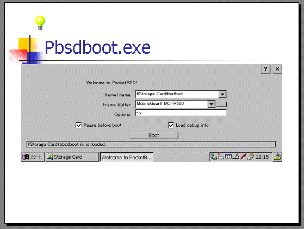Expand the Frame Buffer dropdown
This screenshot has height=229, width=304.
tap(212, 104)
